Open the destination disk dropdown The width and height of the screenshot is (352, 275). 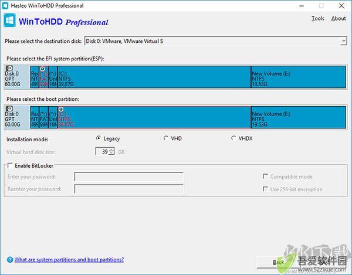(x=343, y=41)
